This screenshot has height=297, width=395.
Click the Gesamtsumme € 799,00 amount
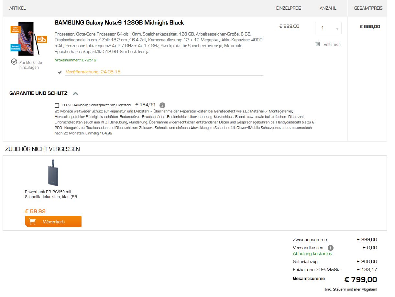coord(361,280)
